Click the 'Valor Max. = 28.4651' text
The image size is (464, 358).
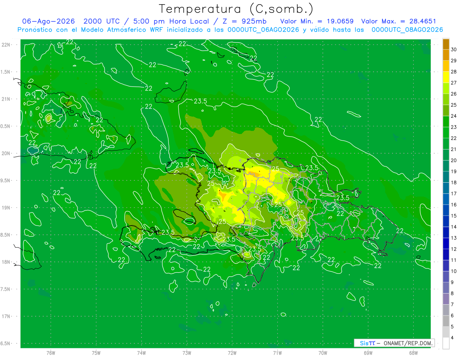point(399,21)
